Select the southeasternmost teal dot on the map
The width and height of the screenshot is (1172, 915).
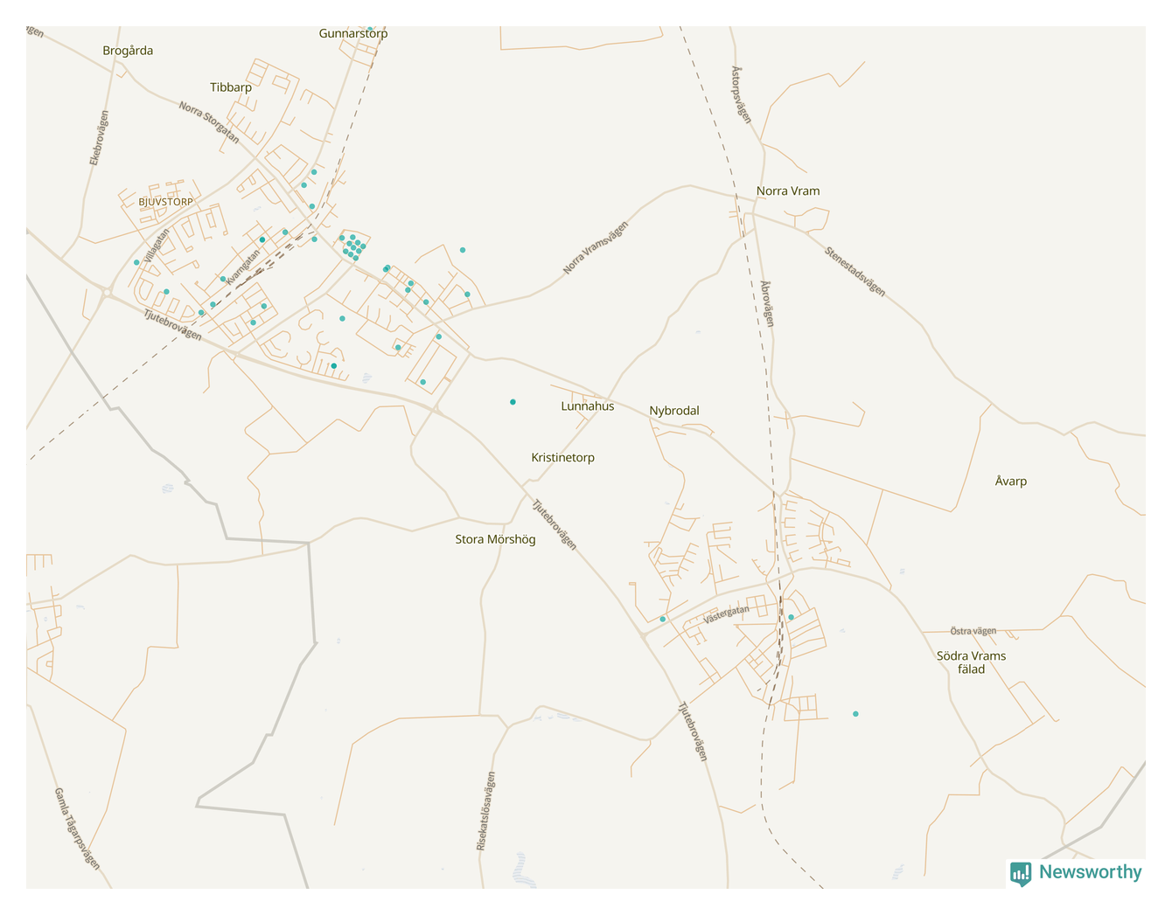[x=855, y=714]
